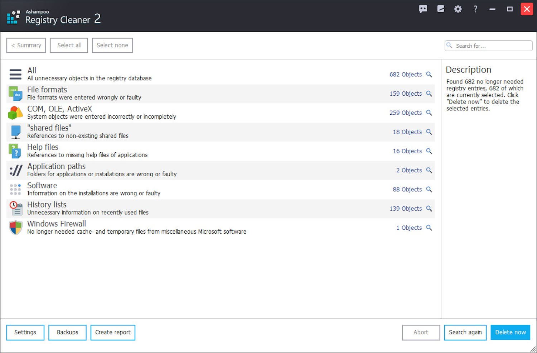Open the feedback chat bubble icon
The height and width of the screenshot is (353, 537).
423,9
